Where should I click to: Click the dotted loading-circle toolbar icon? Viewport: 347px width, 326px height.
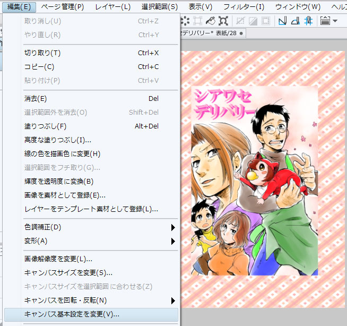[185, 21]
